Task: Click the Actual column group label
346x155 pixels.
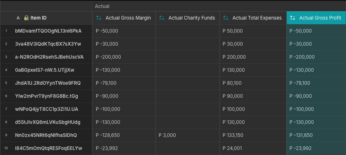Action: click(x=102, y=7)
